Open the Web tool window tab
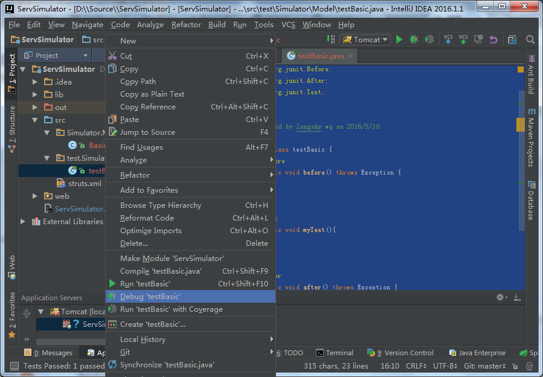 tap(11, 267)
